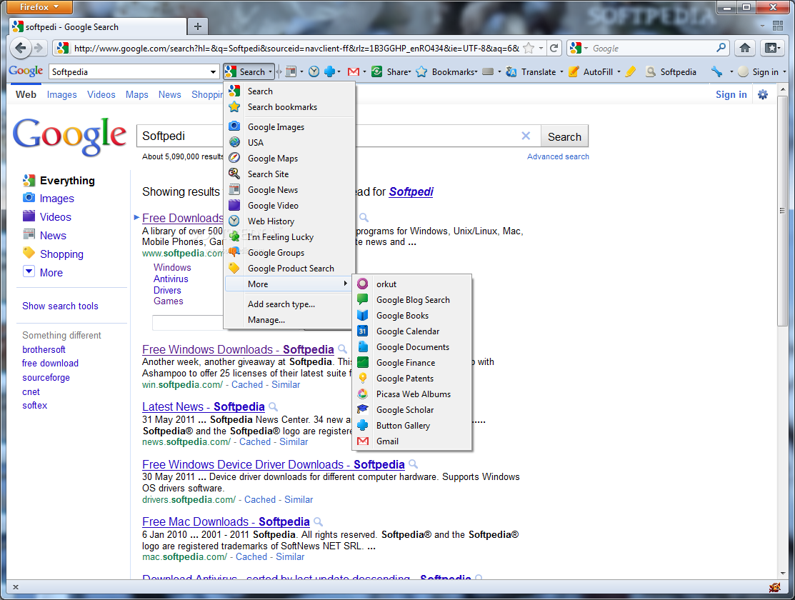
Task: Click the Firefox Google search field
Action: pos(653,48)
